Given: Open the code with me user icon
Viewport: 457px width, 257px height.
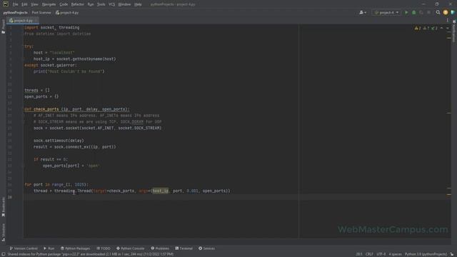Looking at the screenshot, I should click(x=363, y=13).
